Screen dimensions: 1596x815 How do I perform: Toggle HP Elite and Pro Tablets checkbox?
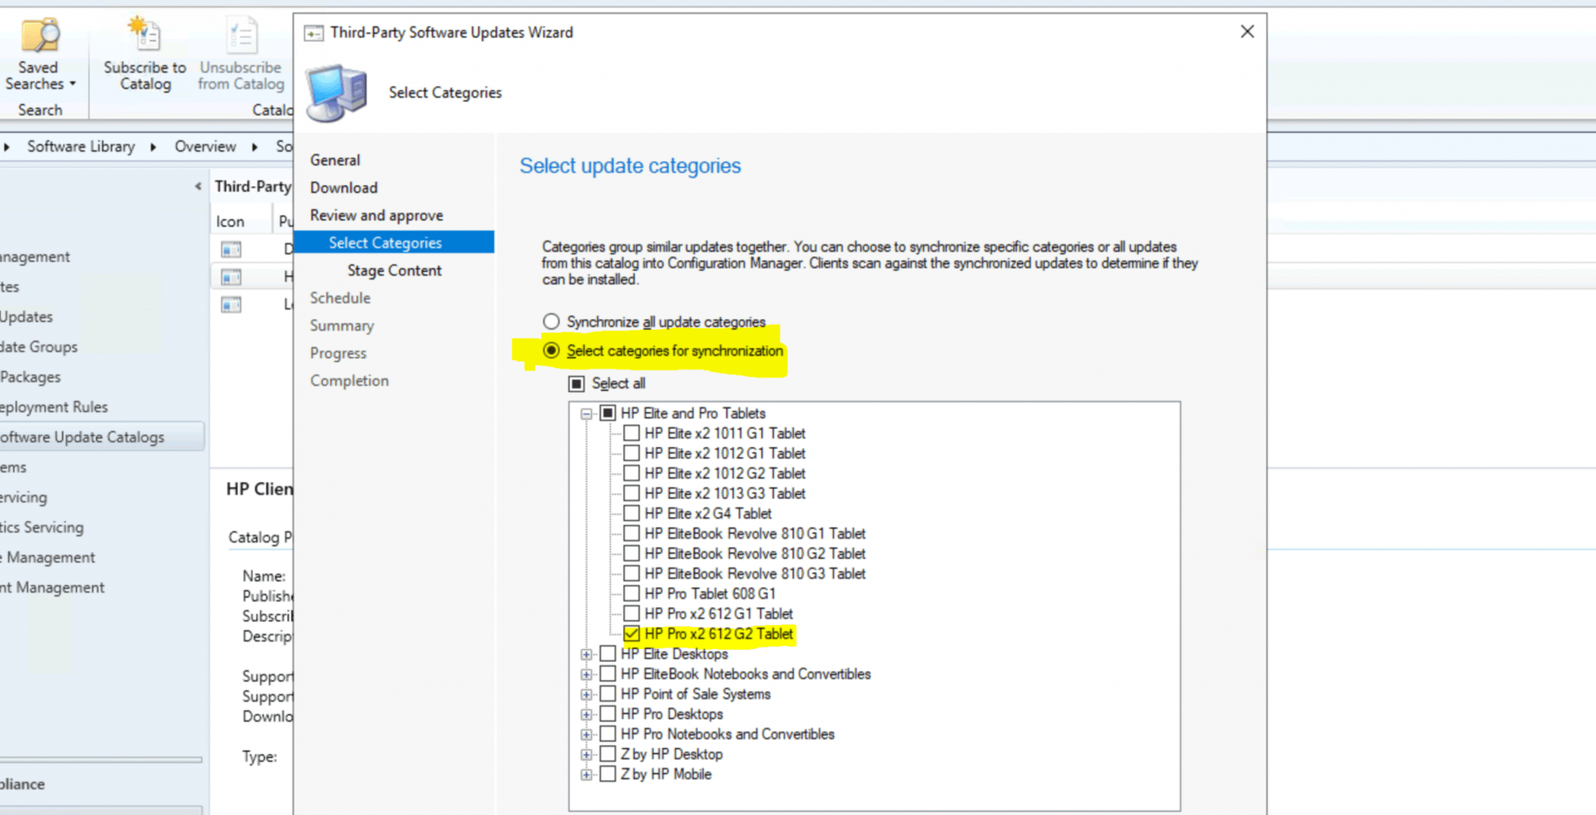pyautogui.click(x=608, y=413)
